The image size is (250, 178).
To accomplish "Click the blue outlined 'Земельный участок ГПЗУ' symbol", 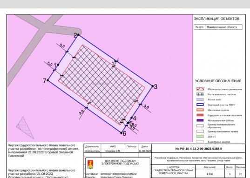I will pos(200,105).
